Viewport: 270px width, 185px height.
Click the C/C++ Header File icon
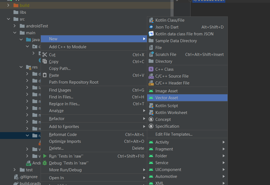[151, 83]
